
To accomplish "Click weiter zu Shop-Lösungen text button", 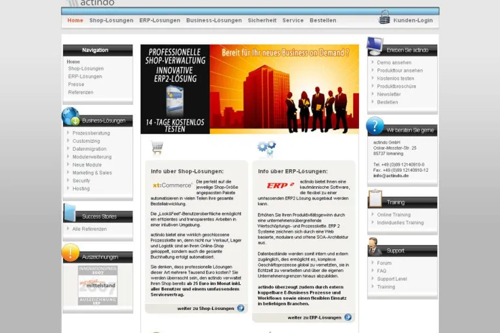I will [x=205, y=309].
